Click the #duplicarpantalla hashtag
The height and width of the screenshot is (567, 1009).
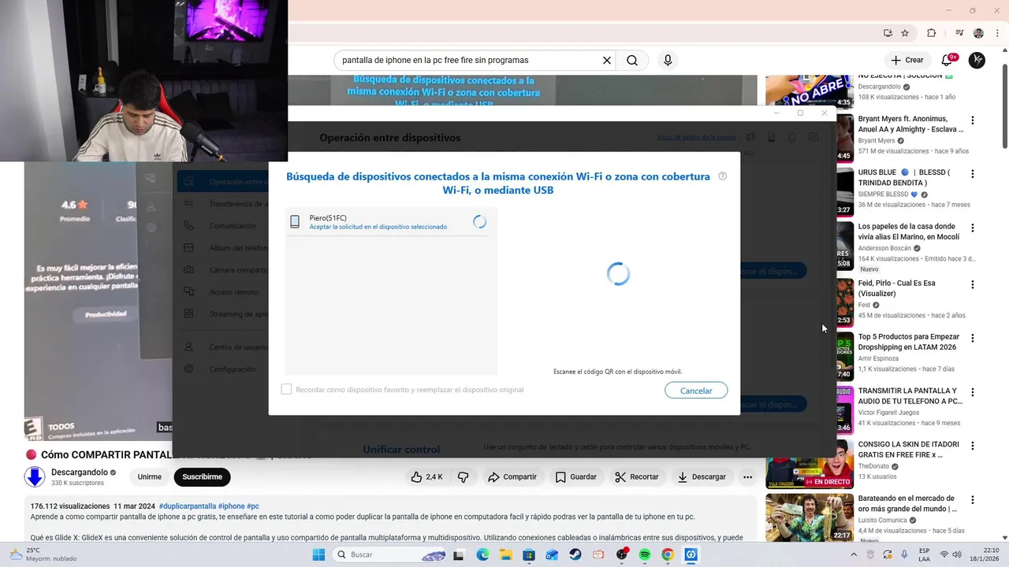point(187,506)
